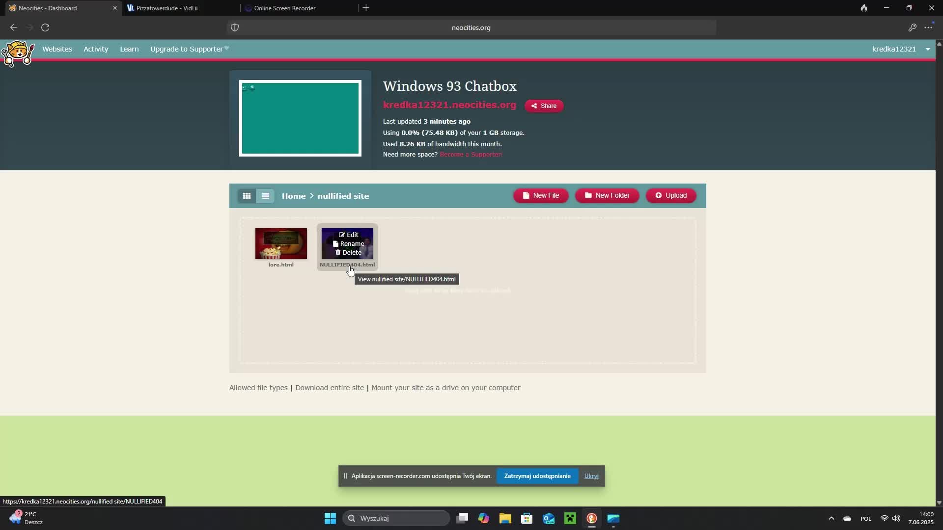Screen dimensions: 943x530
Task: Click the NULLIFIED404.html file name
Action: 347,265
